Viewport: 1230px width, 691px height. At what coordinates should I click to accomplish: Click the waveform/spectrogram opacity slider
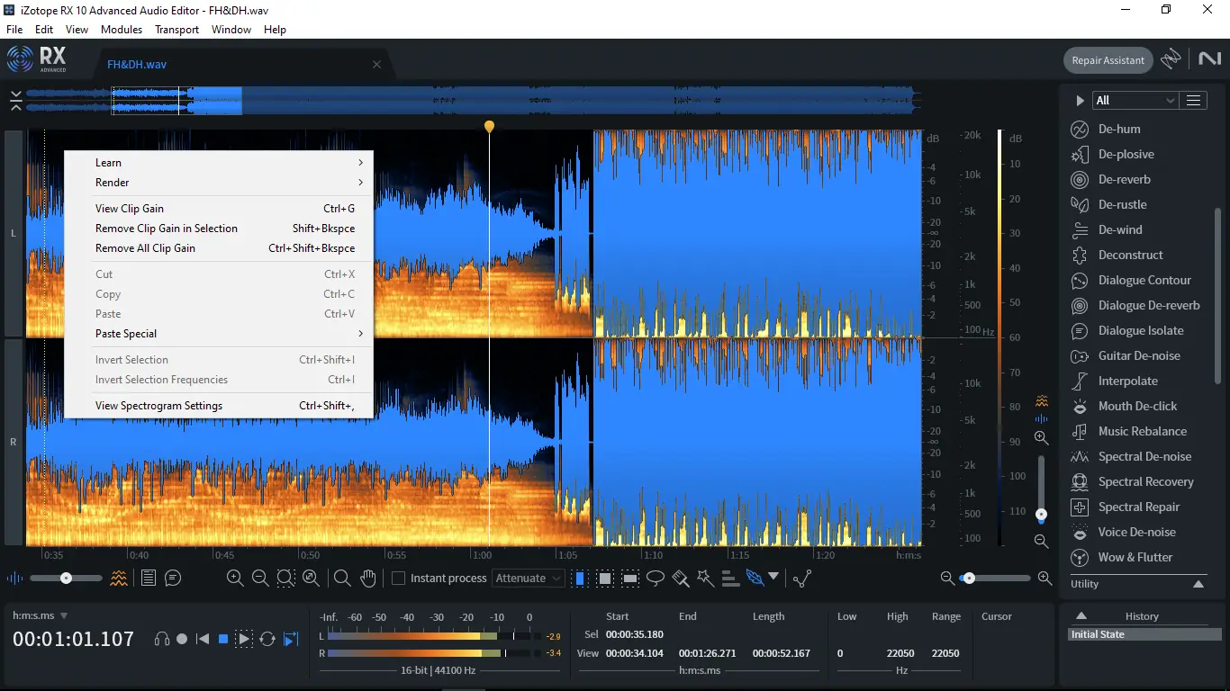[66, 579]
